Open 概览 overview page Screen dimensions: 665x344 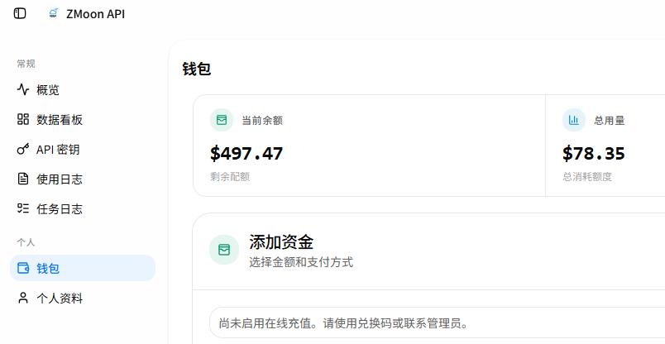tap(83, 90)
